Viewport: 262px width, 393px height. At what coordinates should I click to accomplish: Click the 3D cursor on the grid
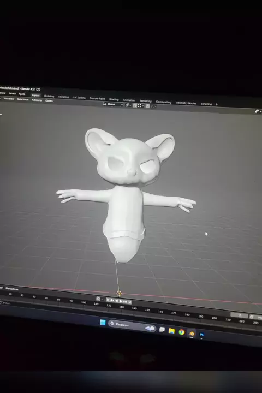[119, 293]
